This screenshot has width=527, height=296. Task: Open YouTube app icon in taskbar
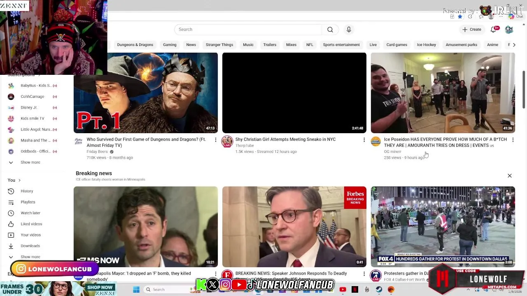pyautogui.click(x=343, y=289)
